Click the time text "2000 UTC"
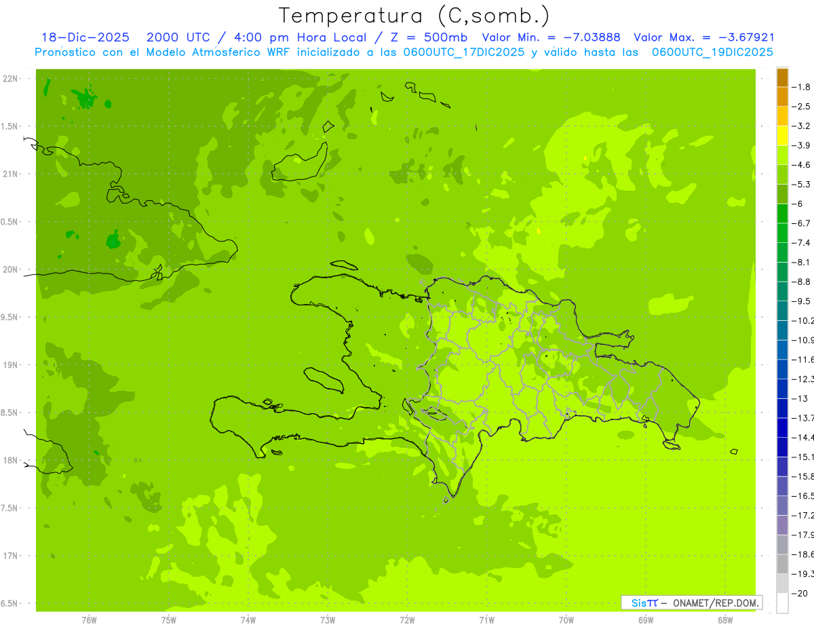This screenshot has height=629, width=814. click(x=178, y=37)
